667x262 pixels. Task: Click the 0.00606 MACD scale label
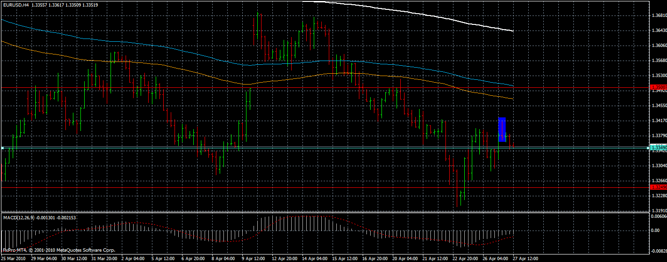point(659,216)
